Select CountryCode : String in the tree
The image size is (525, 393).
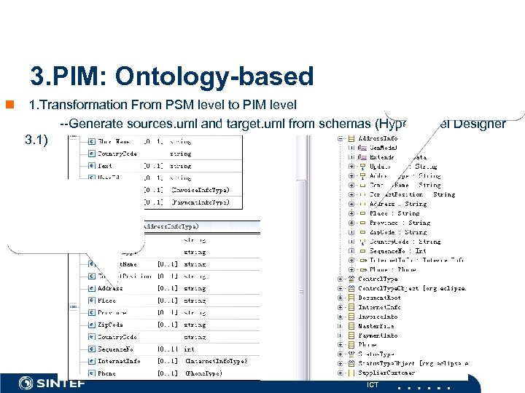(x=405, y=242)
